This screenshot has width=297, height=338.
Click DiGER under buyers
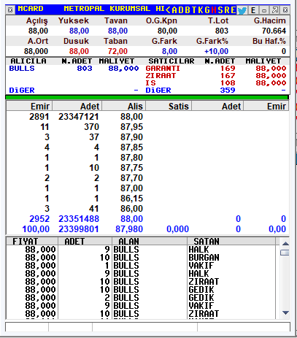click(x=22, y=91)
